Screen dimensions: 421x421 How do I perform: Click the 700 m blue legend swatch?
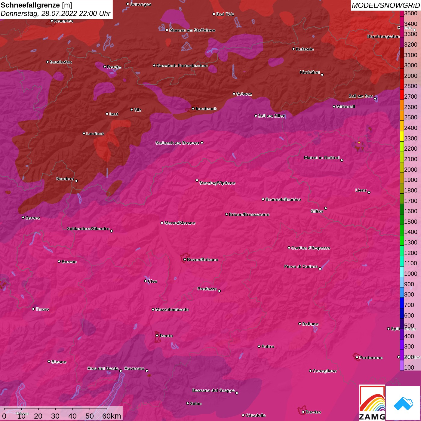point(402,303)
